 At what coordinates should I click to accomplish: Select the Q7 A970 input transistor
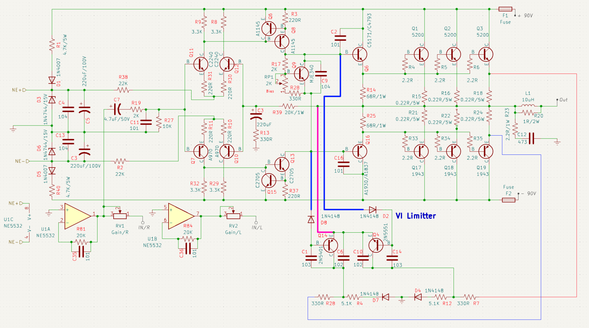200,151
